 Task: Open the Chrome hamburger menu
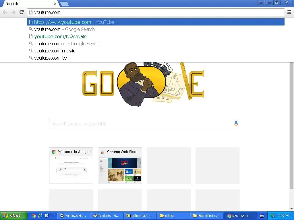pyautogui.click(x=289, y=12)
